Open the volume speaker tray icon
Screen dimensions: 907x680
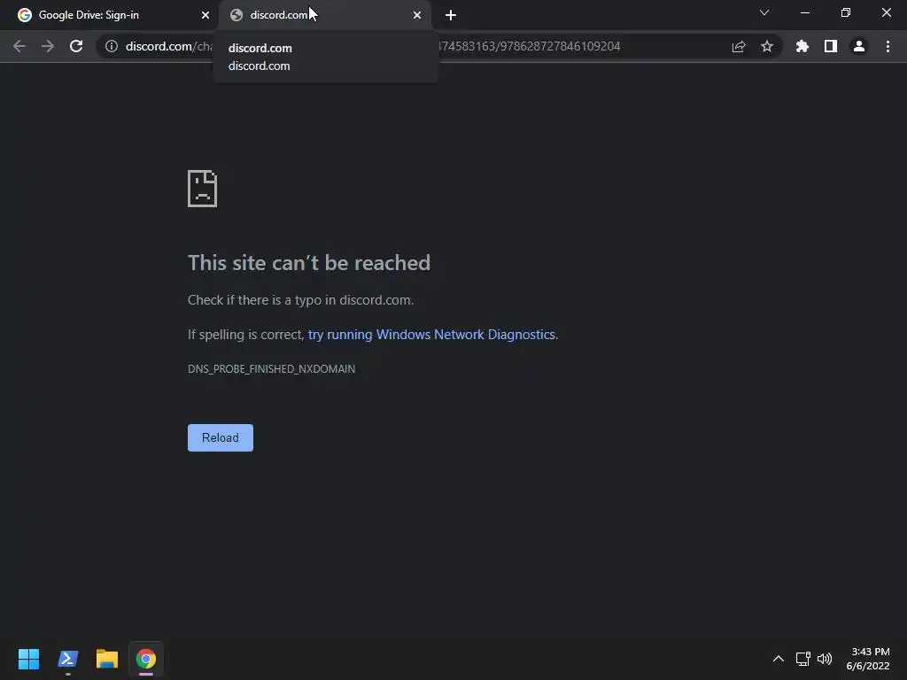tap(825, 659)
